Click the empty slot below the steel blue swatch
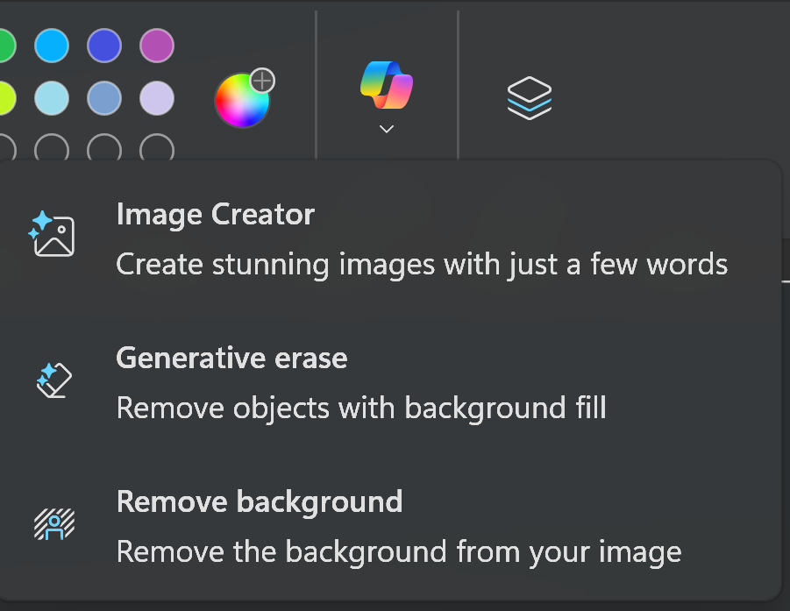The width and height of the screenshot is (790, 611). click(104, 148)
